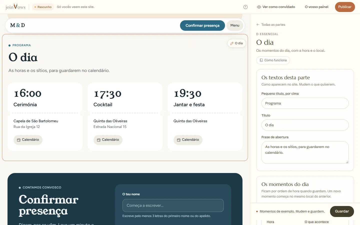This screenshot has height=225, width=360.
Task: Click the Rascunho status badge
Action: [43, 7]
